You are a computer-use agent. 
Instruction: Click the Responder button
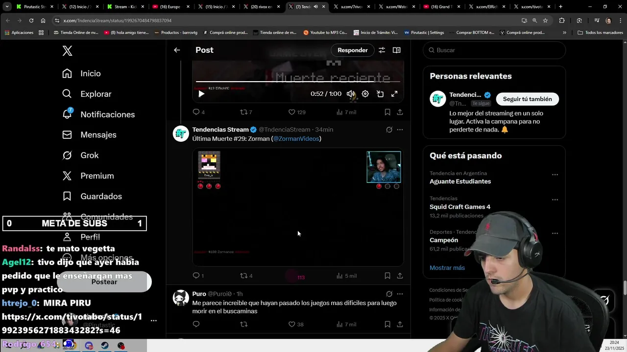tap(352, 50)
